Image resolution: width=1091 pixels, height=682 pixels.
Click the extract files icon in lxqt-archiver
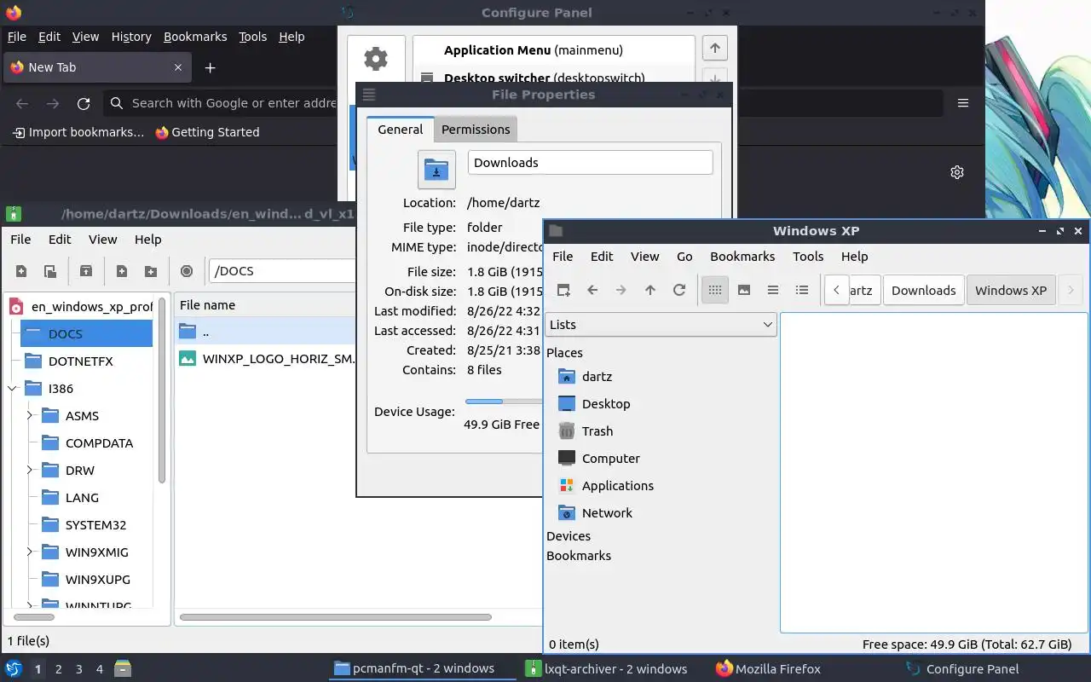tap(86, 271)
